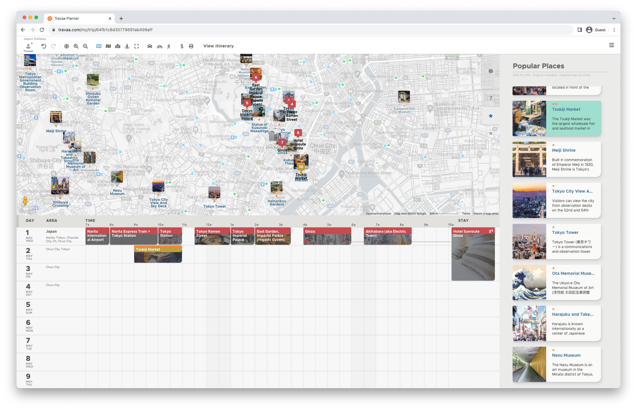Click the yellow pegman on the map
Screen dimensions: 637x410
(25, 201)
